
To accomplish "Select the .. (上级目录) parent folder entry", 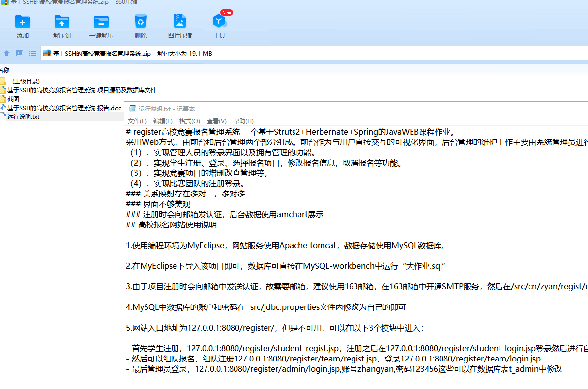I will [x=23, y=82].
